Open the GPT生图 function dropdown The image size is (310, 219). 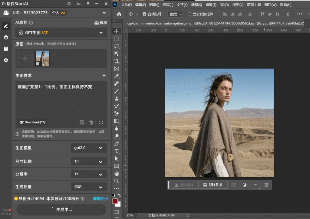[61, 33]
